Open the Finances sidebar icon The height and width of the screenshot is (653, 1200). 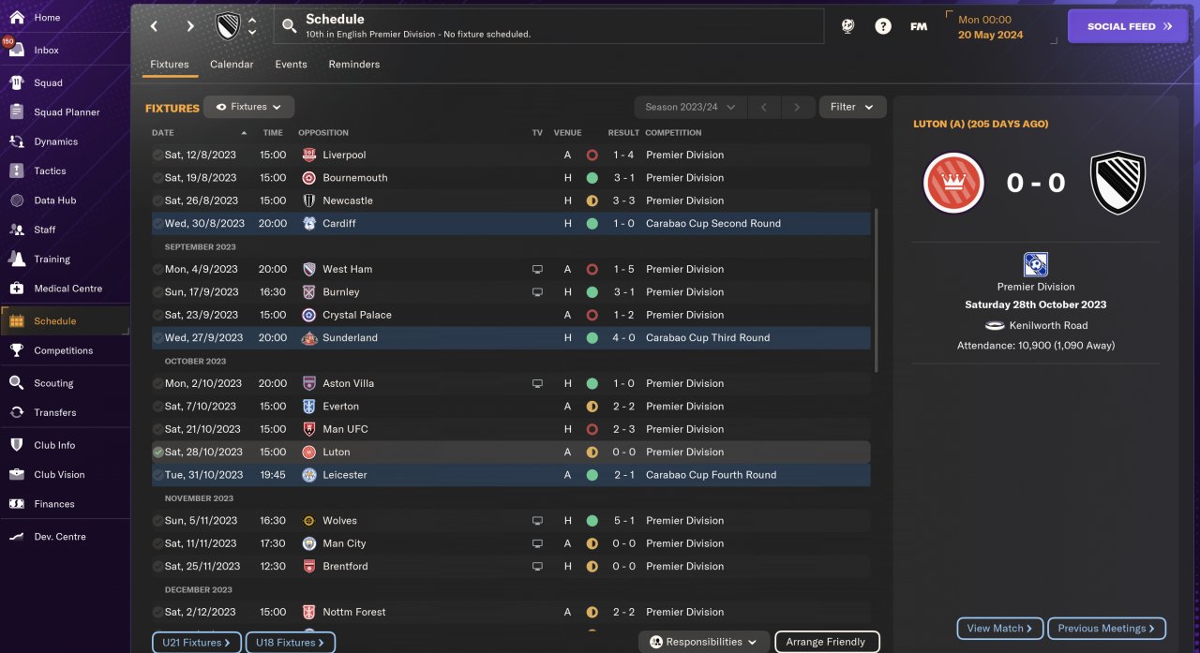point(16,504)
